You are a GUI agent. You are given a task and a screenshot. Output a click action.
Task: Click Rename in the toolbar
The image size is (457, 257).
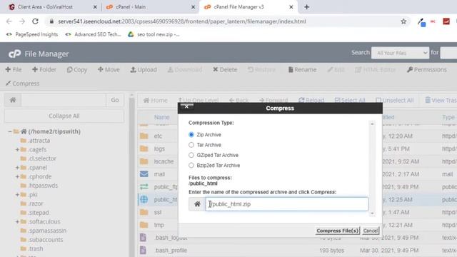tap(302, 70)
